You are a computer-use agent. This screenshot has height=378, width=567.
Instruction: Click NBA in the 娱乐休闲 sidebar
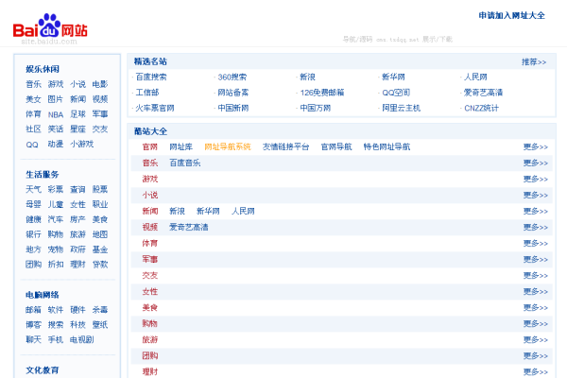(56, 114)
